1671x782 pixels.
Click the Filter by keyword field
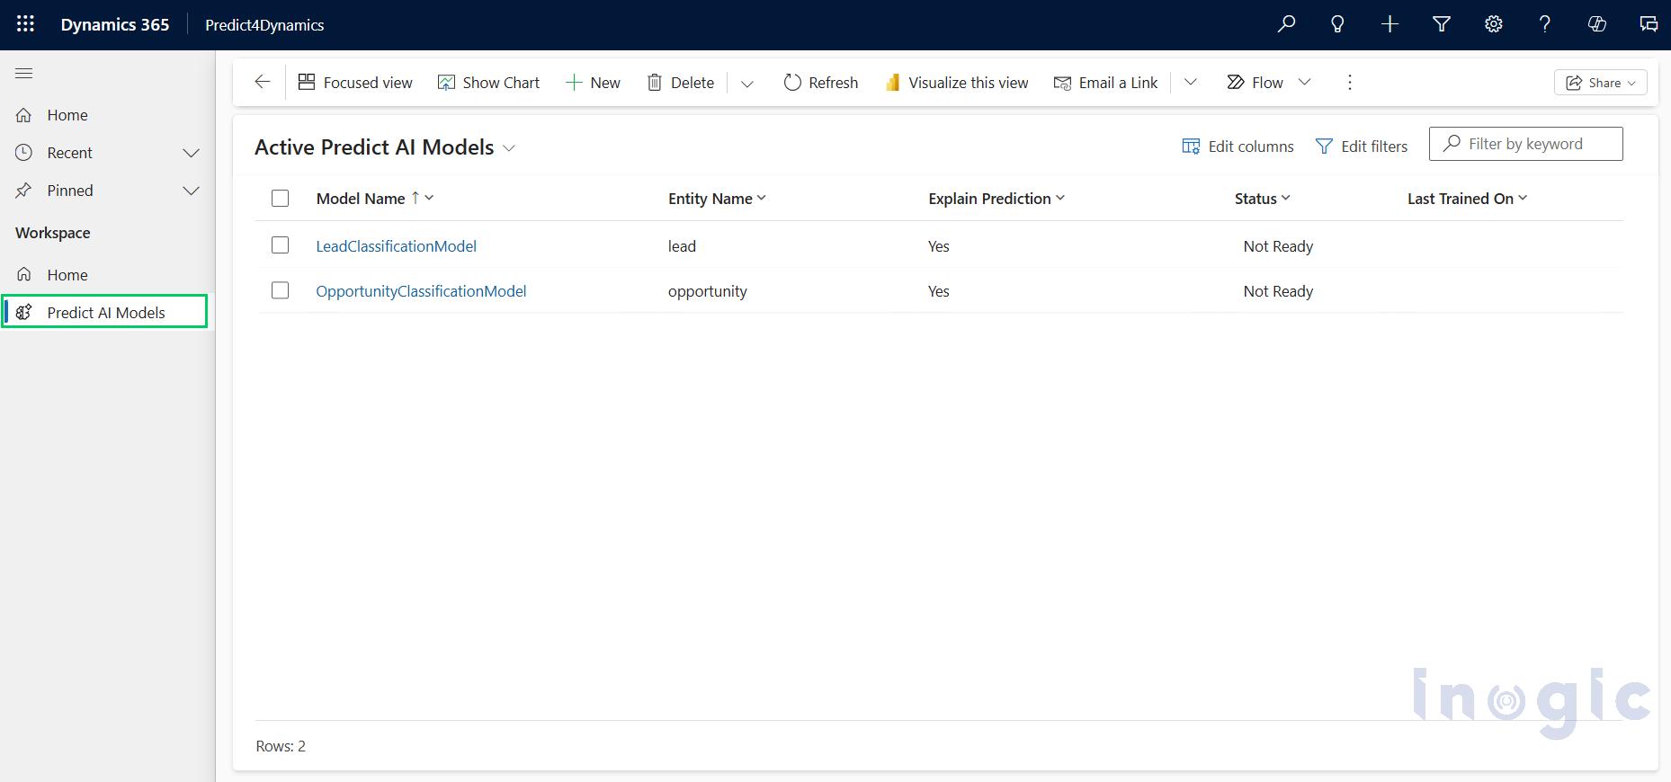coord(1525,144)
